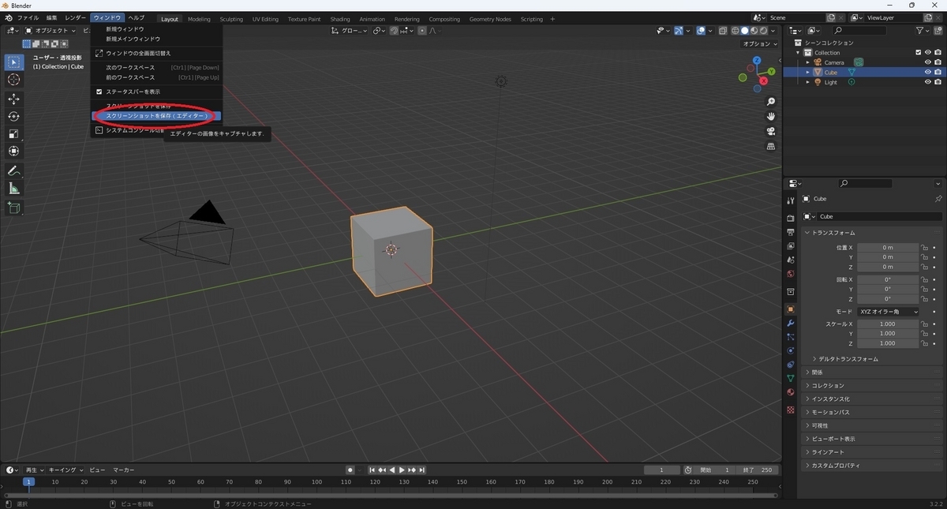Open the XYZ オイラー角 mode dropdown
Viewport: 947px width, 509px height.
pos(888,312)
